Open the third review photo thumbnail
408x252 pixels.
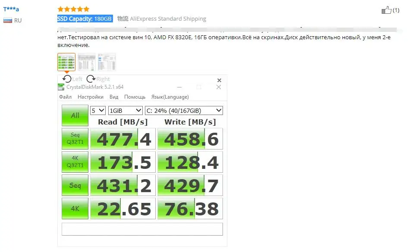pyautogui.click(x=107, y=62)
